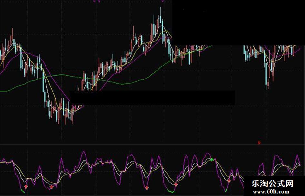Click the green star sell signal marker

[212, 160]
